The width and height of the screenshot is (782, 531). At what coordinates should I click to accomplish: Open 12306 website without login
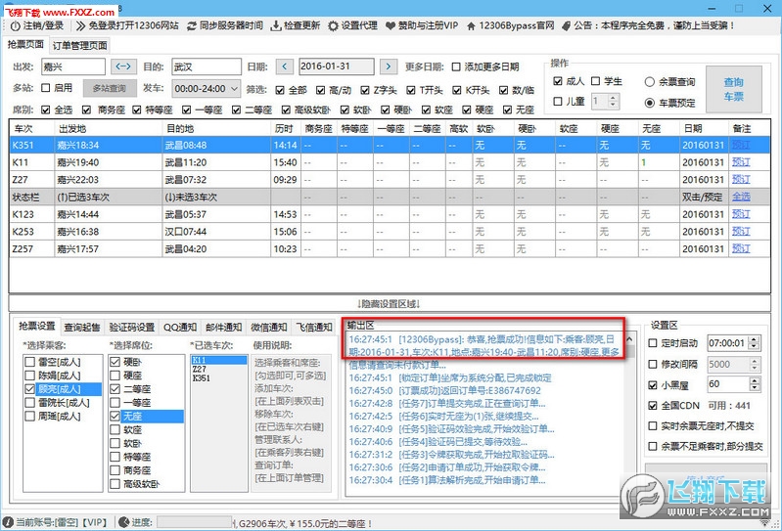(127, 25)
